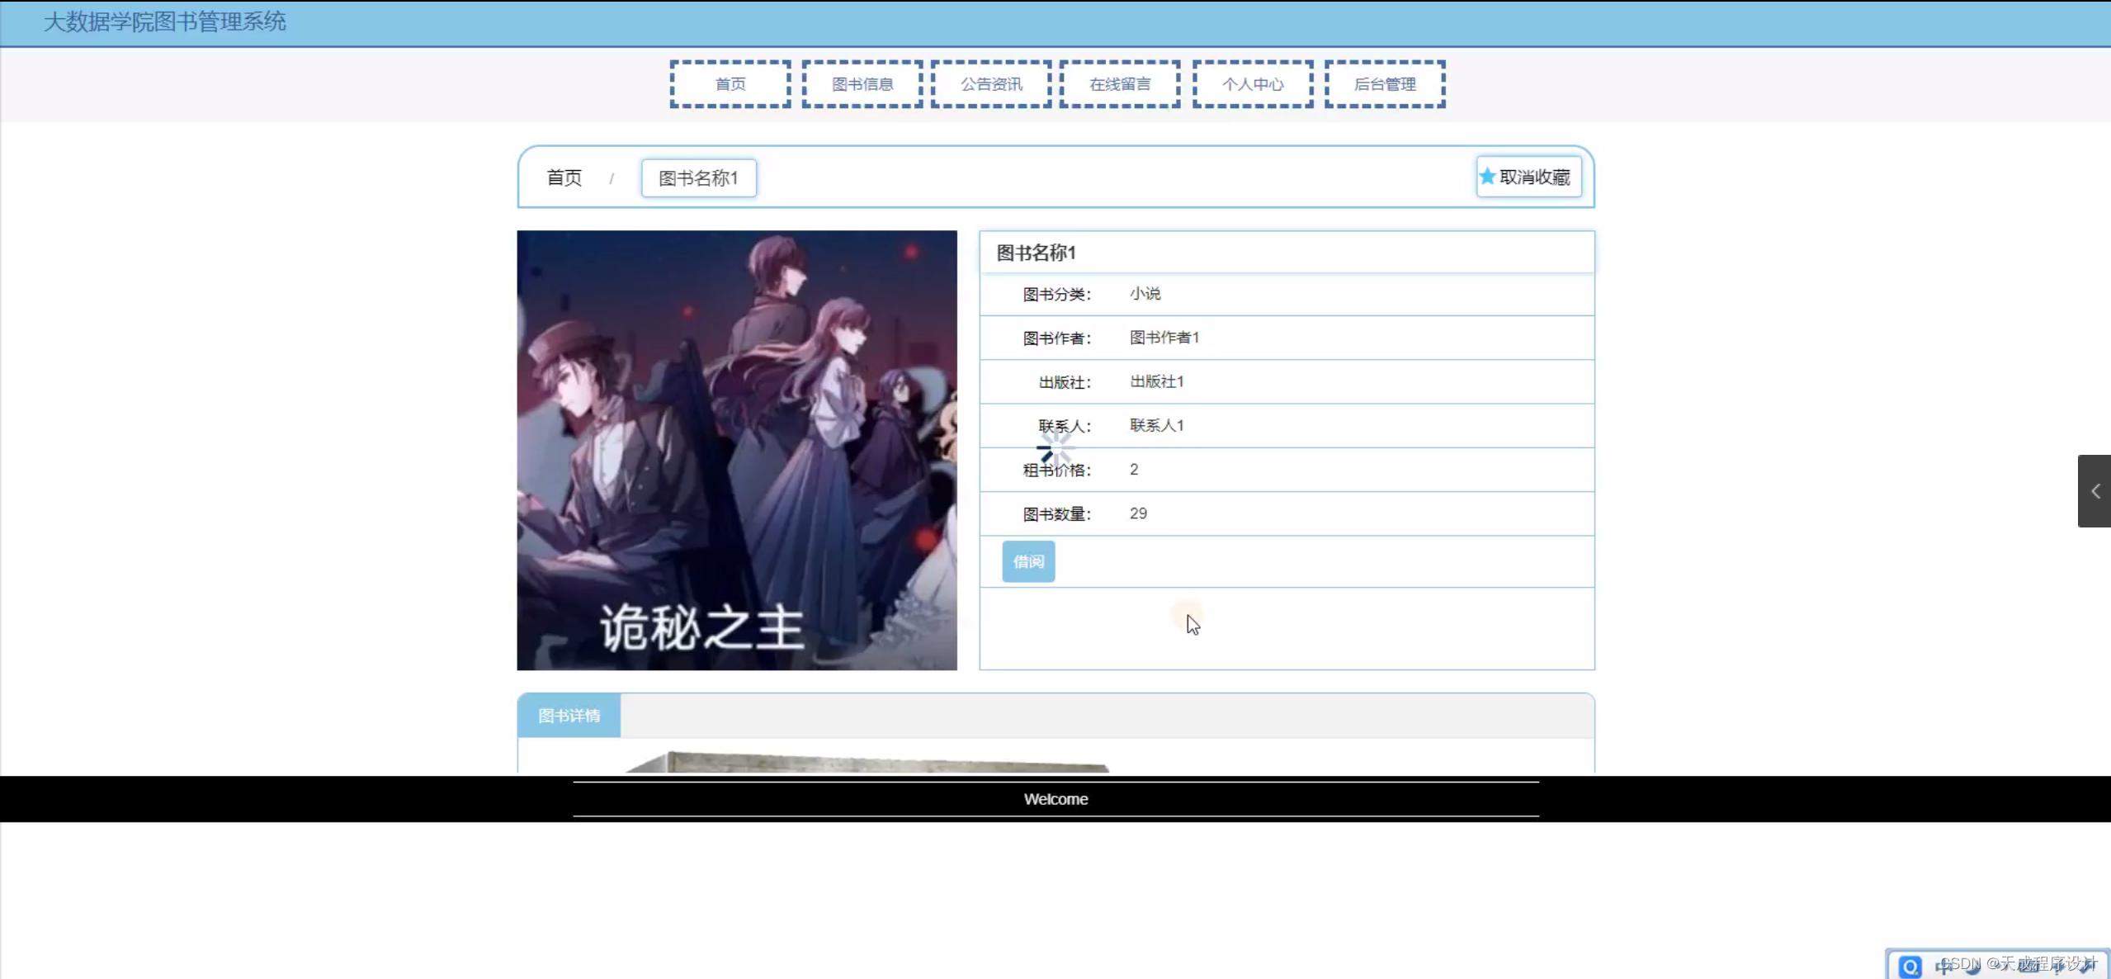Click the star icon on 取消收藏
This screenshot has width=2111, height=979.
1487,177
